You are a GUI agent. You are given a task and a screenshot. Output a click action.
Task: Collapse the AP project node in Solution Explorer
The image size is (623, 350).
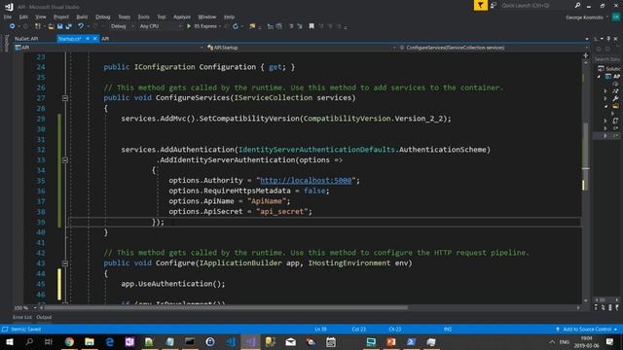coord(599,76)
